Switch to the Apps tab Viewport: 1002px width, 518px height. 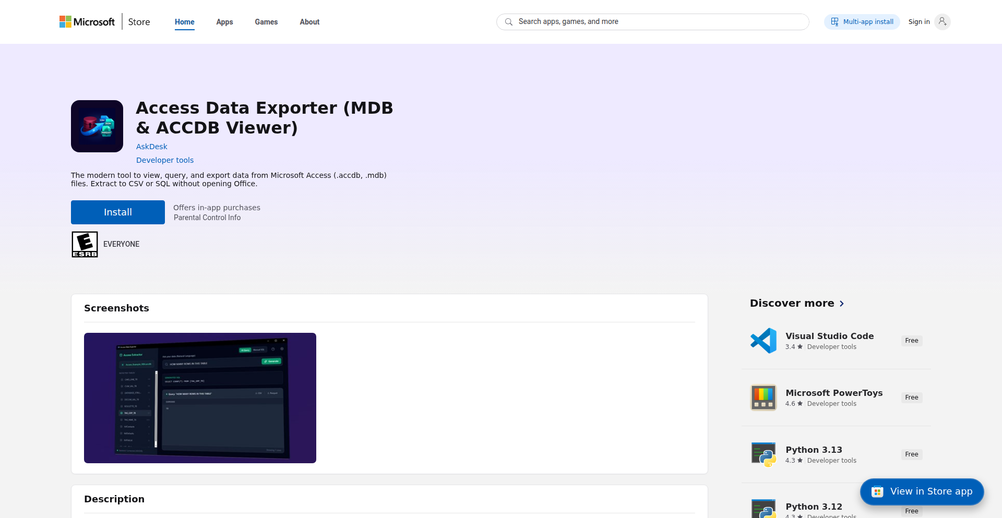pos(224,22)
